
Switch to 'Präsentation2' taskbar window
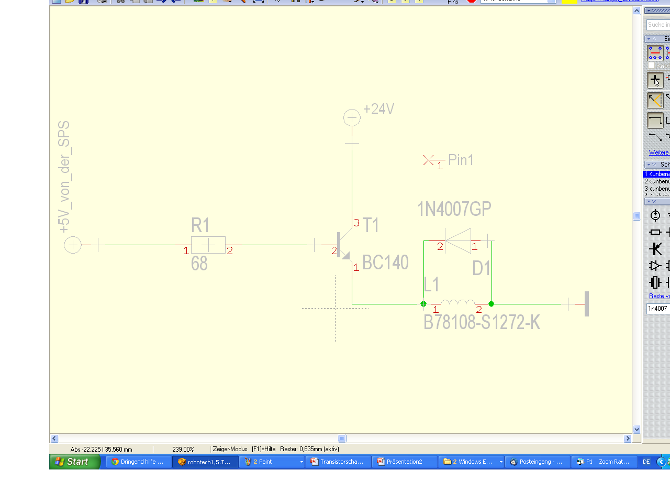(x=405, y=462)
